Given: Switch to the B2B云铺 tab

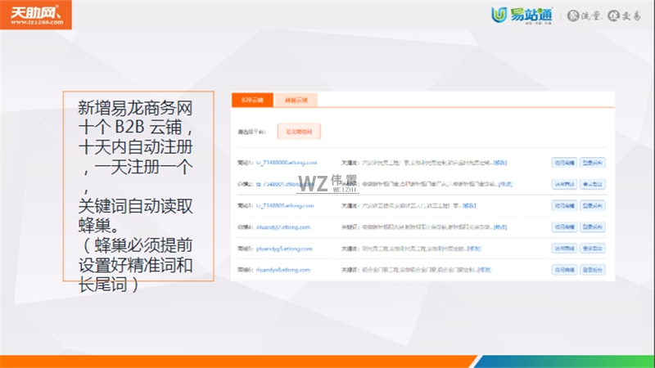Looking at the screenshot, I should pyautogui.click(x=251, y=100).
